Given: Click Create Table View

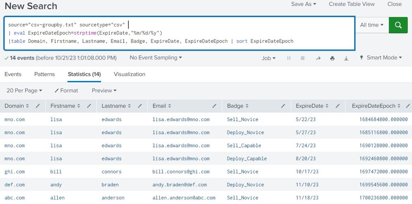Looking at the screenshot, I should coord(351,4).
